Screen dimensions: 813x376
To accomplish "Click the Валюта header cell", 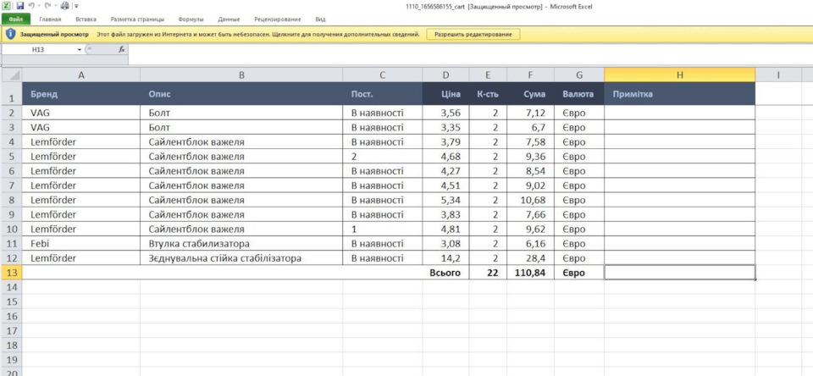I will tap(579, 94).
